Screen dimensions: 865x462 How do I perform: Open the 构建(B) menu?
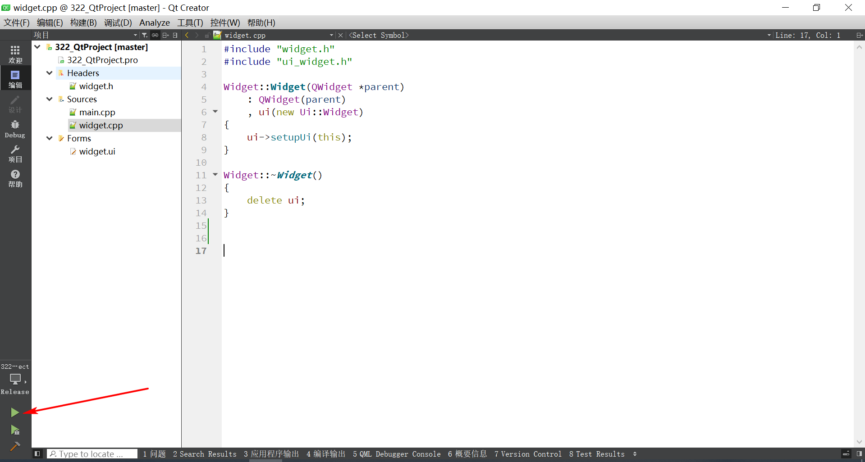tap(83, 23)
